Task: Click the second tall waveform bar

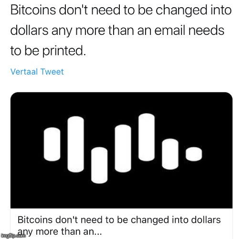Action: (75, 144)
